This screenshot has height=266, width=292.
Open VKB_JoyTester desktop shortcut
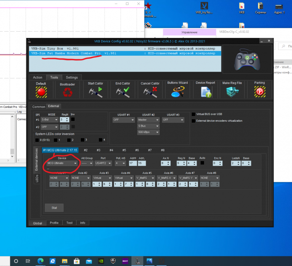(204, 8)
